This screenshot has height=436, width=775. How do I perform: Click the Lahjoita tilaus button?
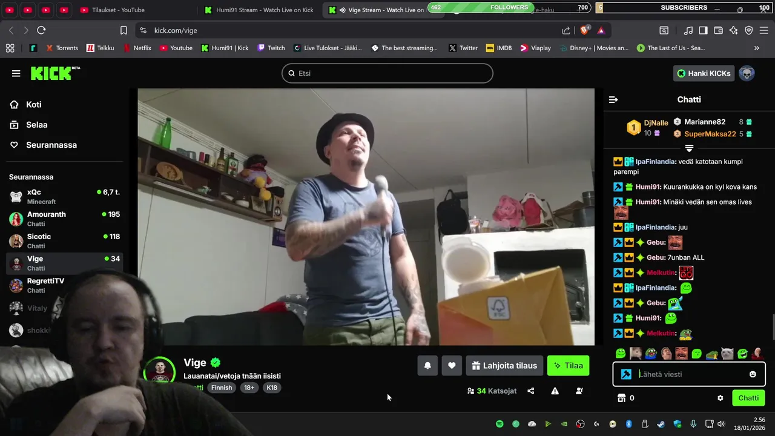tap(504, 365)
